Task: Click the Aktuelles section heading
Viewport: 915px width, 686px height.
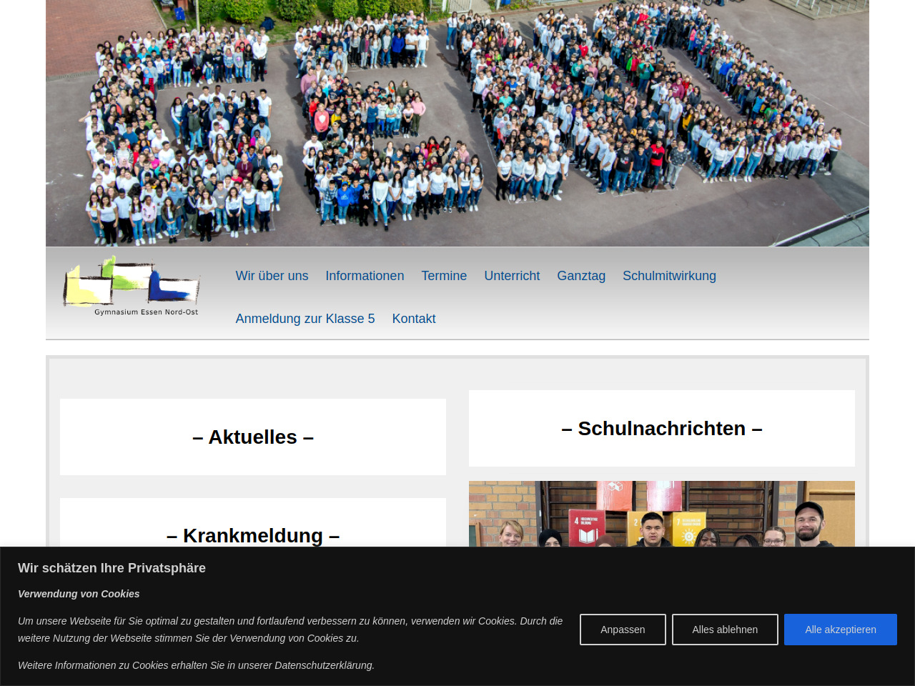Action: click(253, 437)
